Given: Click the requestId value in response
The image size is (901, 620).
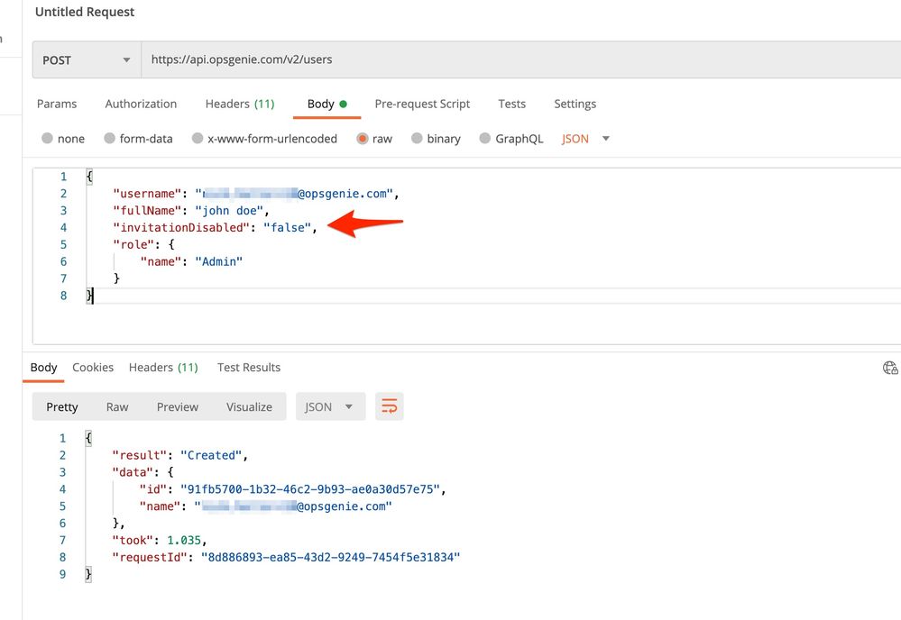Looking at the screenshot, I should point(330,557).
